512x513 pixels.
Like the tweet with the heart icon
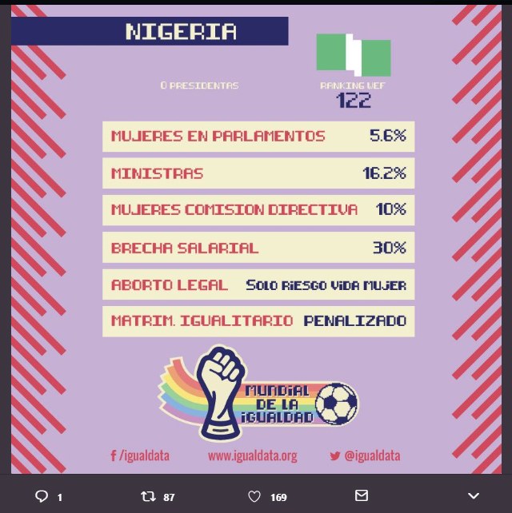[x=254, y=496]
